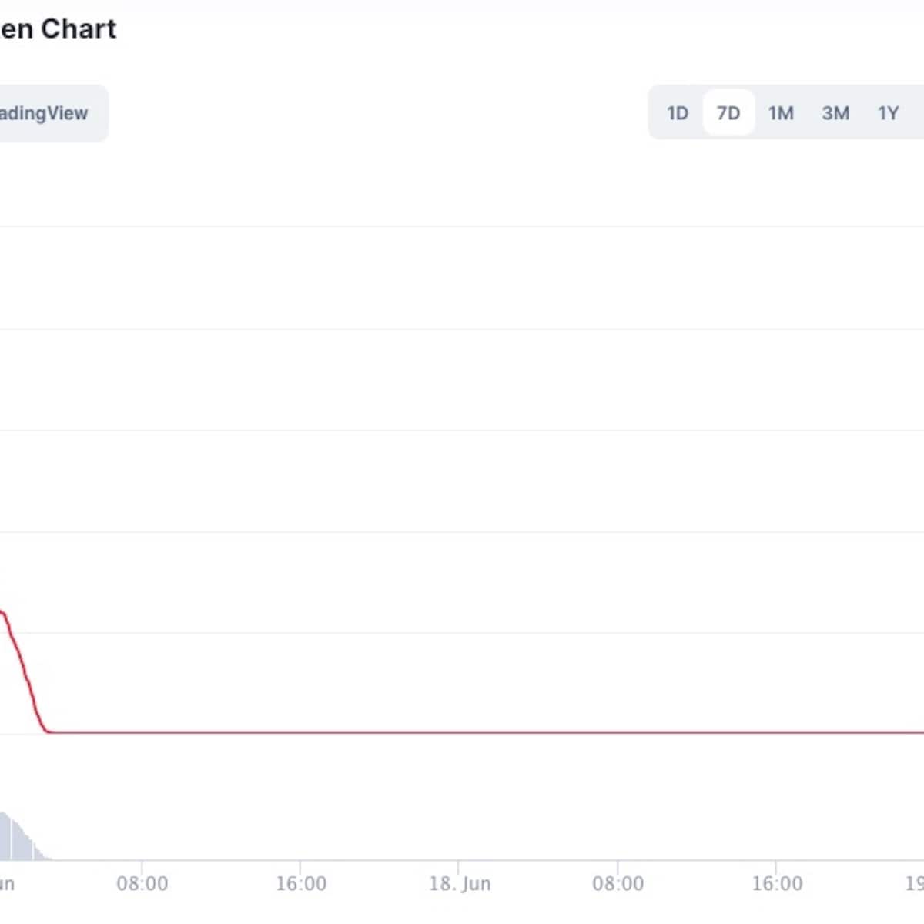Select the 7D time range
This screenshot has height=924, width=924.
click(728, 113)
